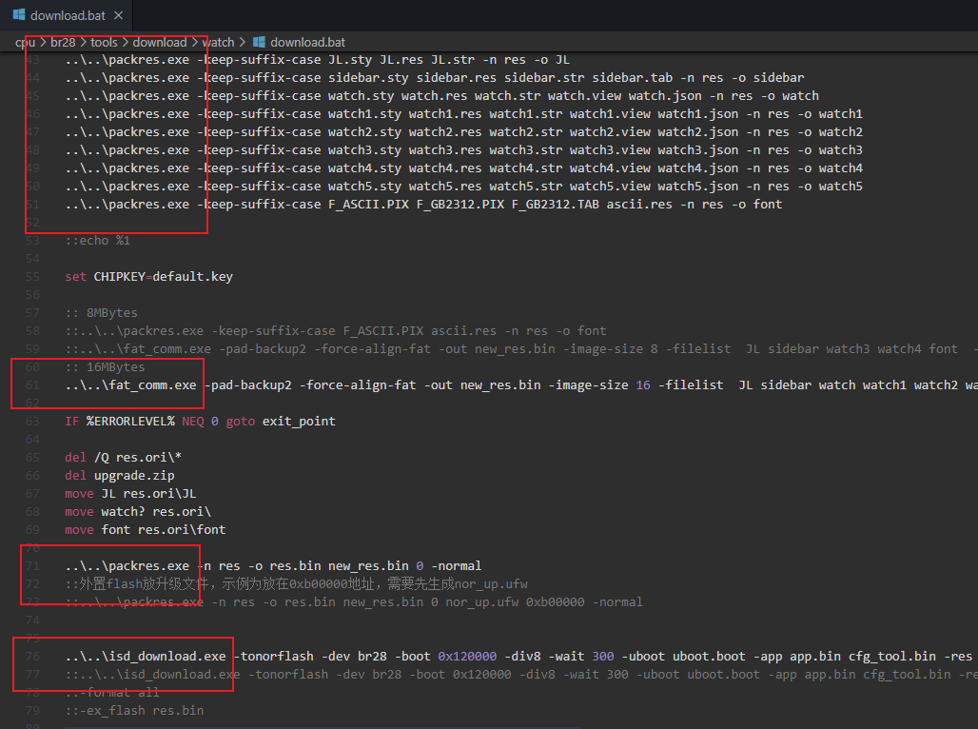Open the watch breadcrumb folder
Viewport: 978px width, 729px height.
(x=218, y=43)
